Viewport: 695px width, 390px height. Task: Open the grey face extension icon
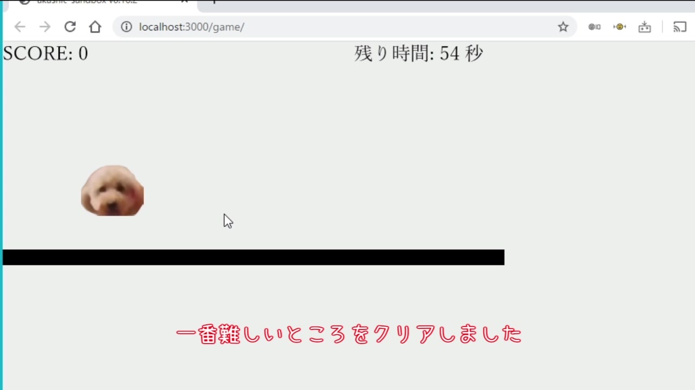[x=595, y=27]
